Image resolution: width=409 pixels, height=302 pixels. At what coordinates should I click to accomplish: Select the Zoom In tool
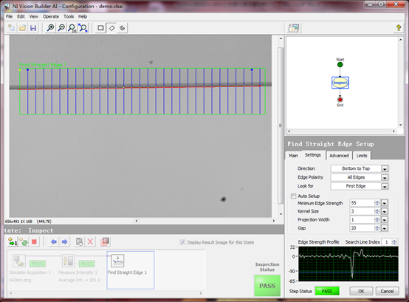click(x=50, y=28)
